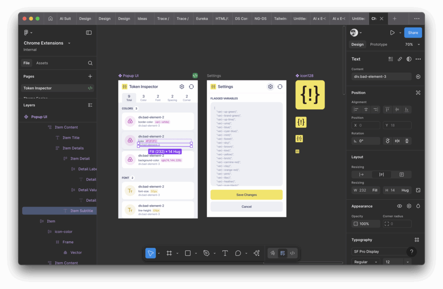Click the blue Share button
The image size is (443, 289).
(x=413, y=32)
